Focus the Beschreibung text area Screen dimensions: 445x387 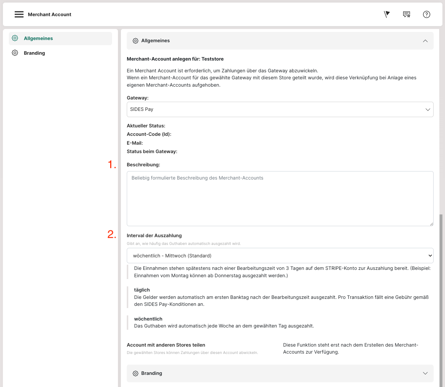coord(280,198)
